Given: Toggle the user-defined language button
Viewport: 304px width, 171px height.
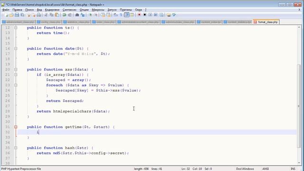Looking at the screenshot, I should click(132, 15).
